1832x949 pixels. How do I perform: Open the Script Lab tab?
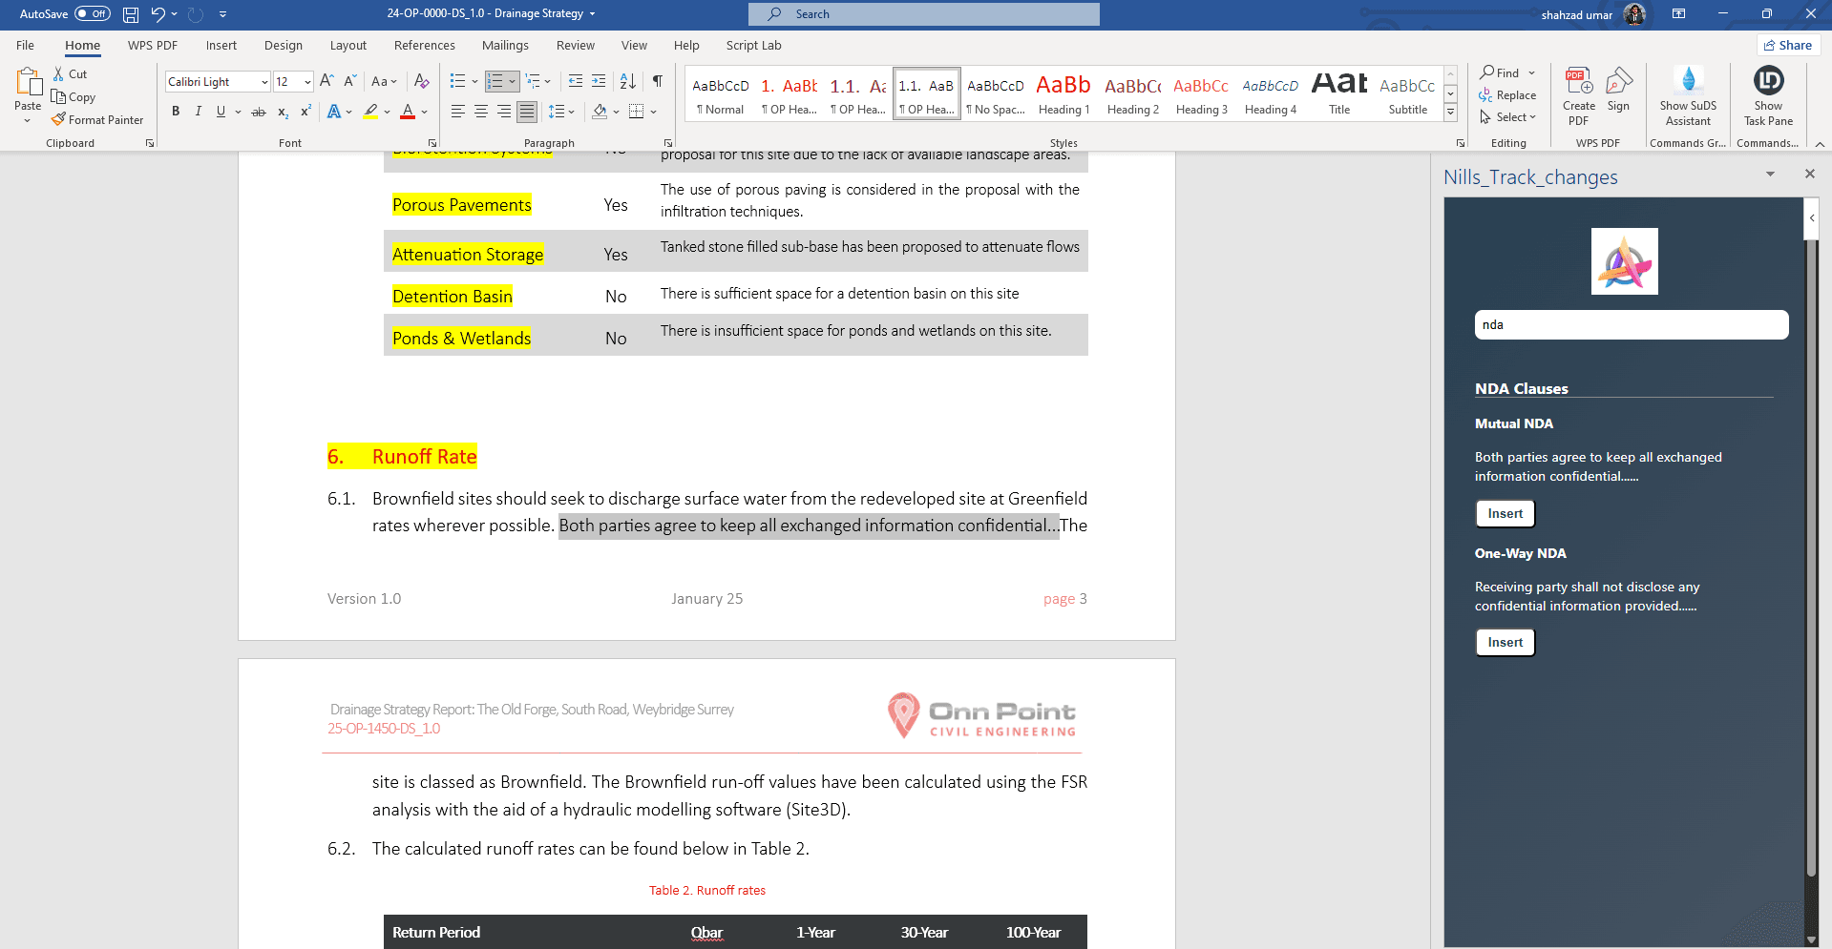tap(753, 45)
